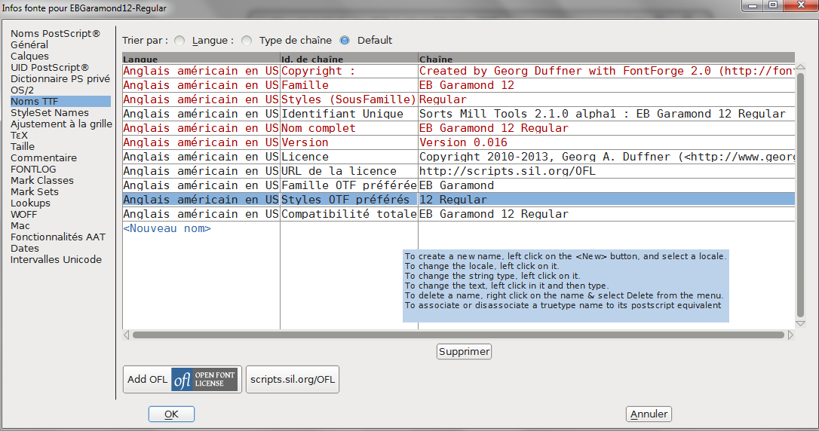Open the WOFF section

[23, 215]
